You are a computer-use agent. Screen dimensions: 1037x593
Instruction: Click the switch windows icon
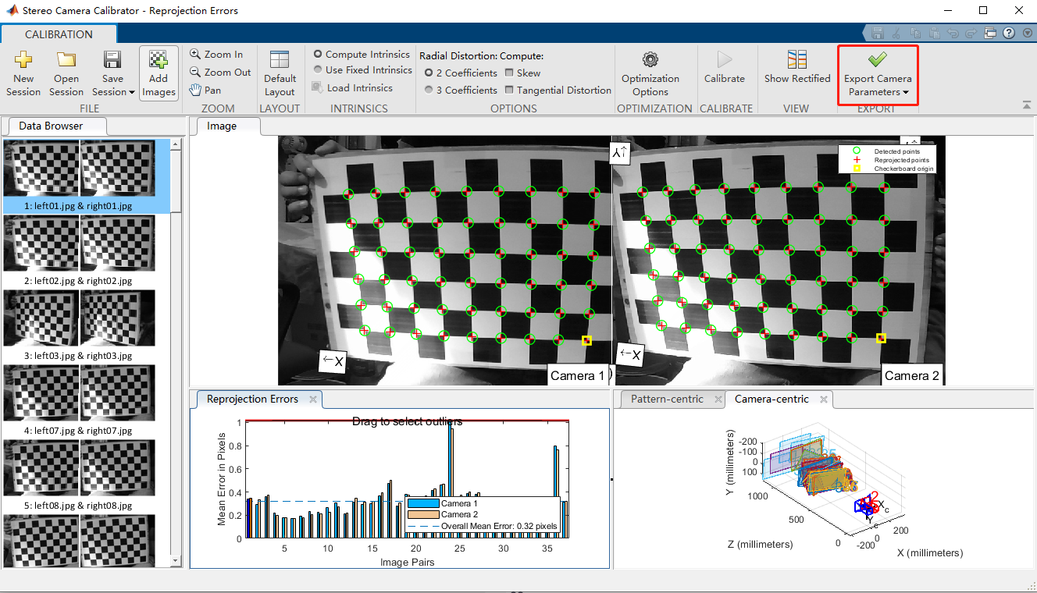(x=990, y=34)
